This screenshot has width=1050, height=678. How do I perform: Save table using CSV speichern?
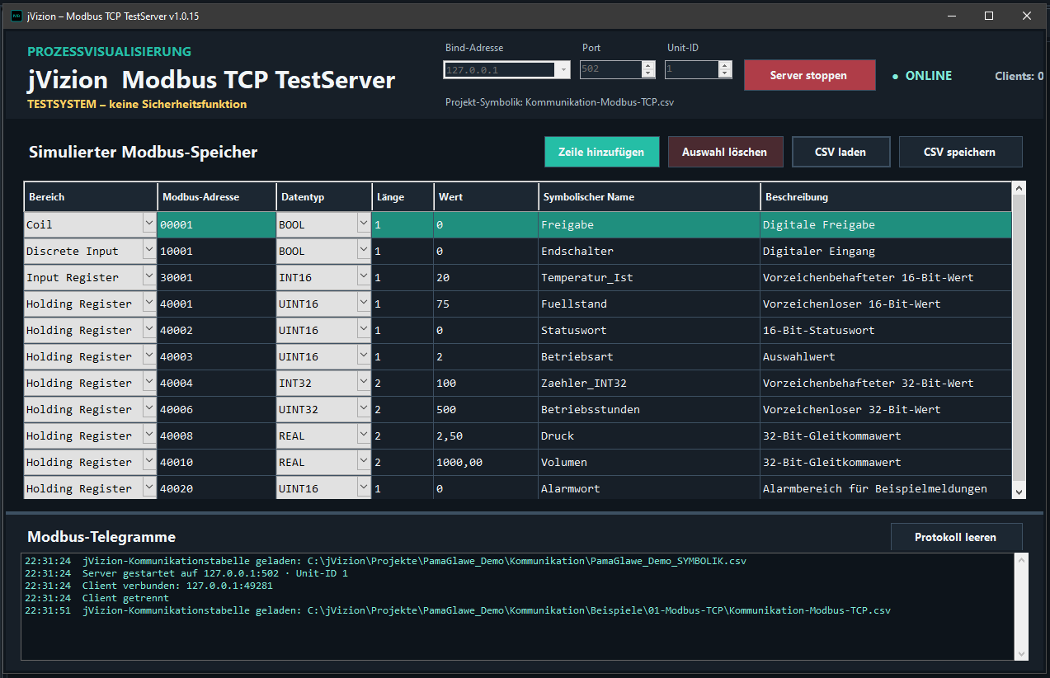click(960, 152)
